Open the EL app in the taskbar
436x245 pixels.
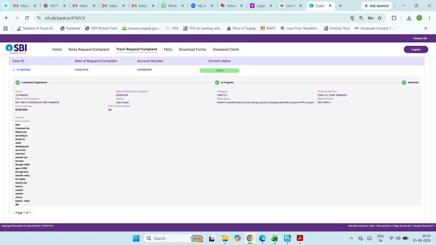click(x=287, y=238)
